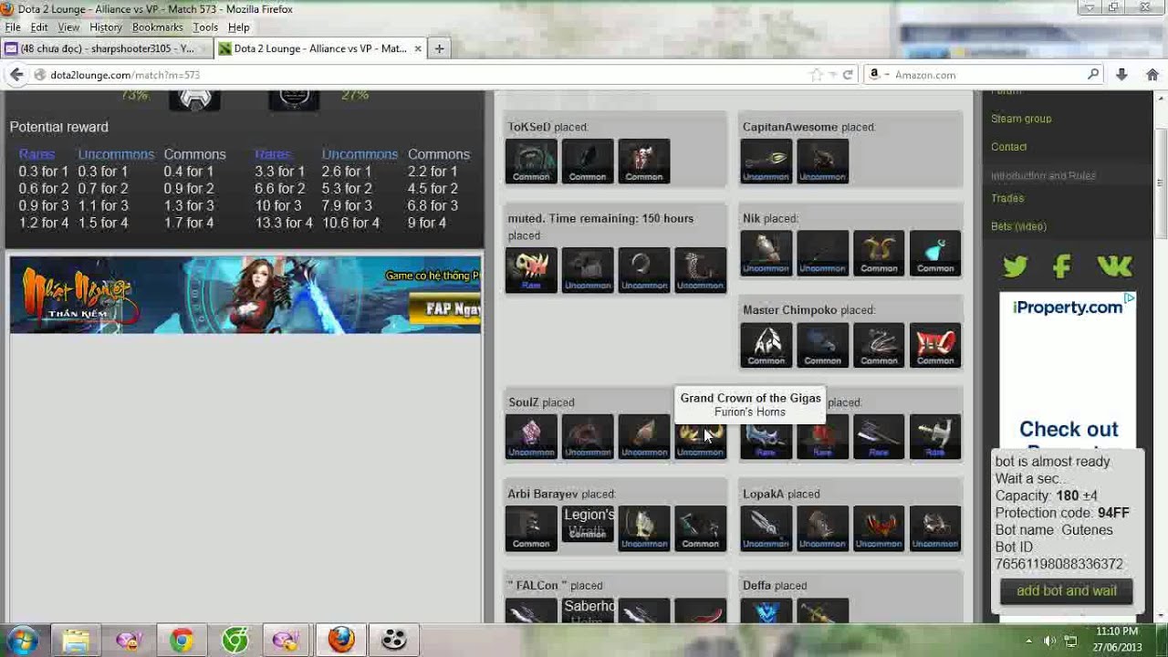The image size is (1168, 657).
Task: Open the Contact link
Action: pos(1008,147)
